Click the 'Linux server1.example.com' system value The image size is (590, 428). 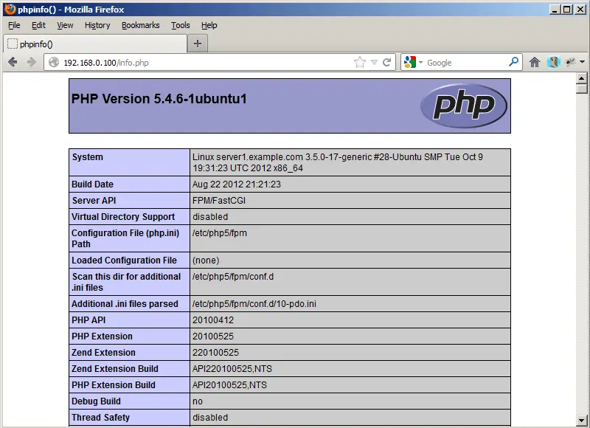338,162
